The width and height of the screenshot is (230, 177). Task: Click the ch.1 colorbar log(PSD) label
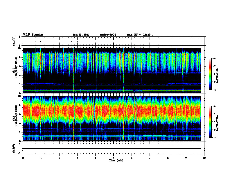point(217,75)
